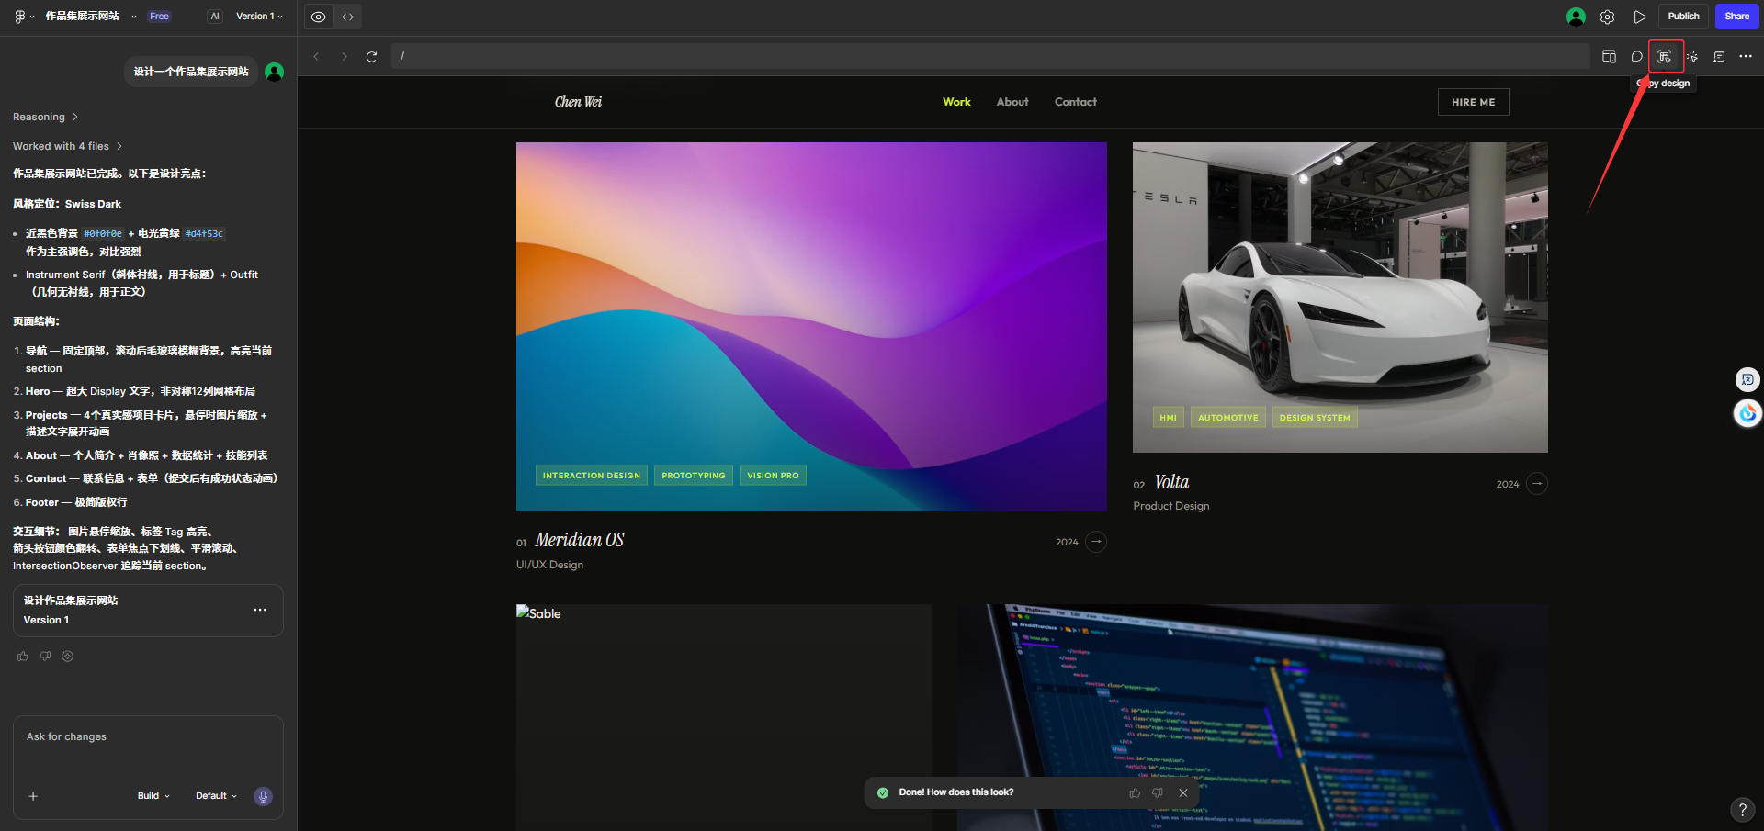1764x831 pixels.
Task: Toggle responsive device preview icon
Action: [x=1609, y=57]
